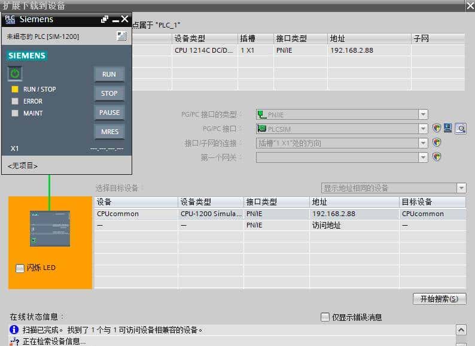The height and width of the screenshot is (346, 475).
Task: Click the PLC SIM logo icon
Action: 10,20
